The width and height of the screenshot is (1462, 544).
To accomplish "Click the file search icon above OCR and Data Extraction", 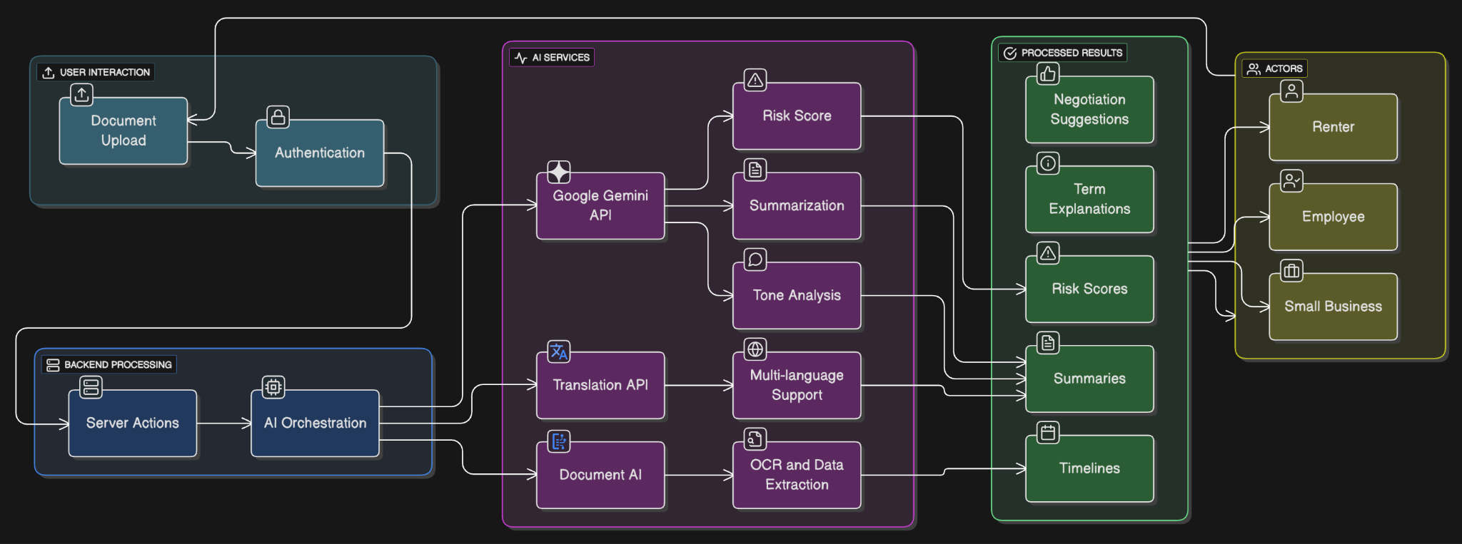I will pyautogui.click(x=755, y=439).
